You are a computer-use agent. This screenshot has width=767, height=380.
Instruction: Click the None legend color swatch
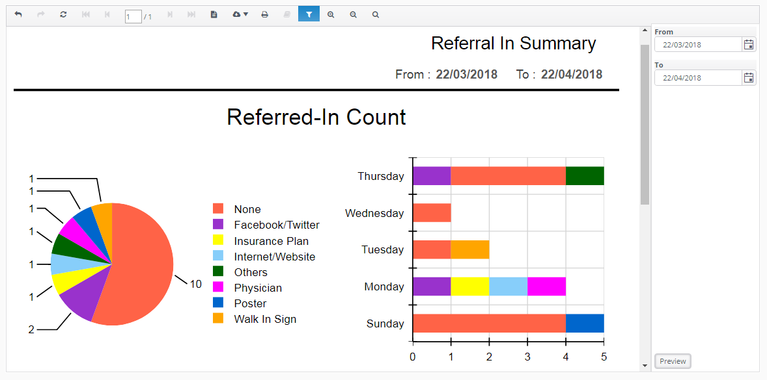click(218, 209)
